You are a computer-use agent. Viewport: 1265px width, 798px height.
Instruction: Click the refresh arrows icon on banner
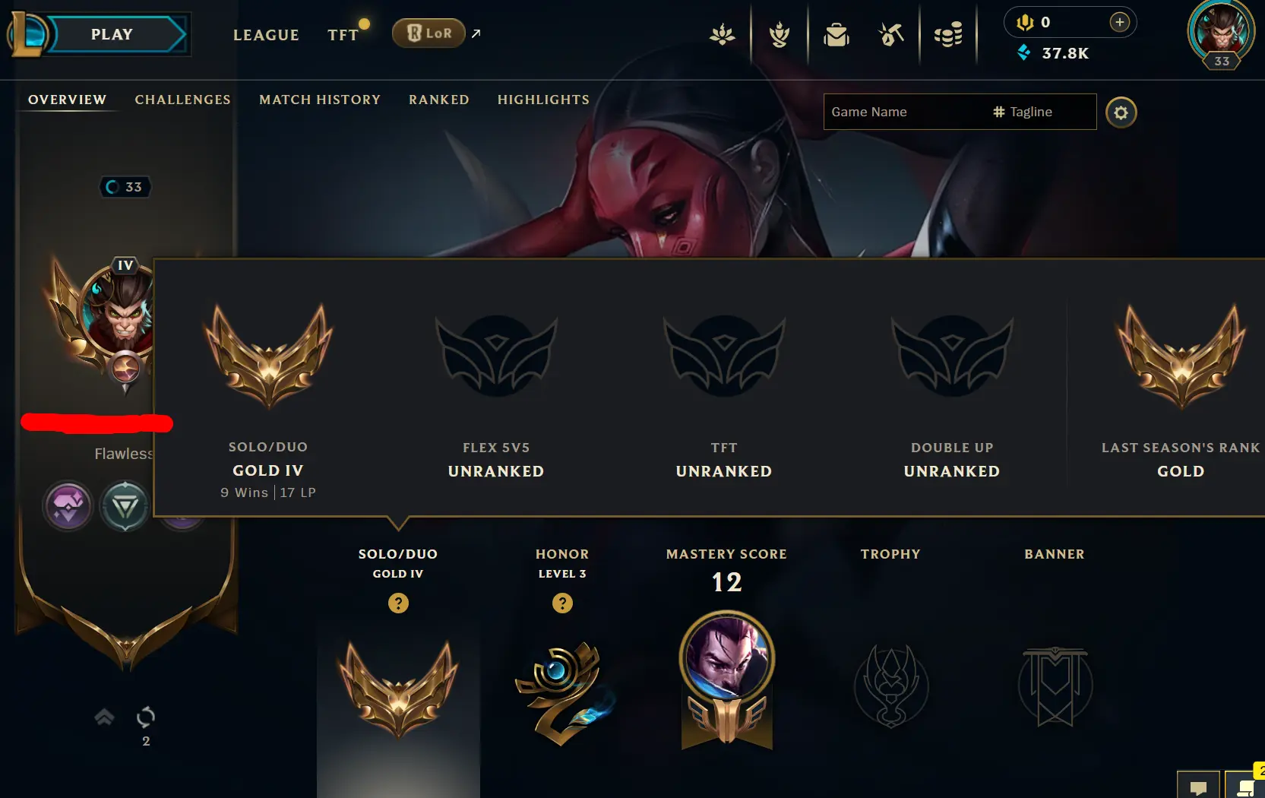coord(146,716)
